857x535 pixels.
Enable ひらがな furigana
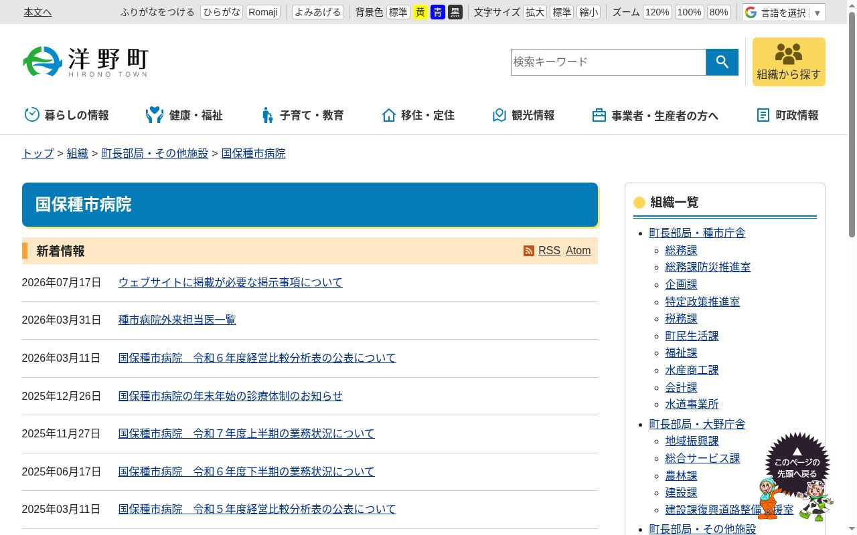[x=222, y=12]
